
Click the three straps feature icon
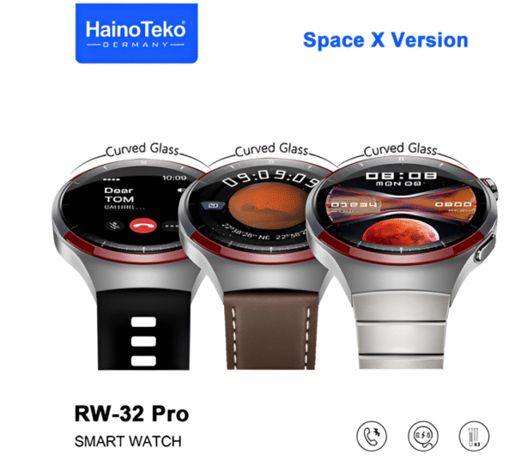click(474, 436)
